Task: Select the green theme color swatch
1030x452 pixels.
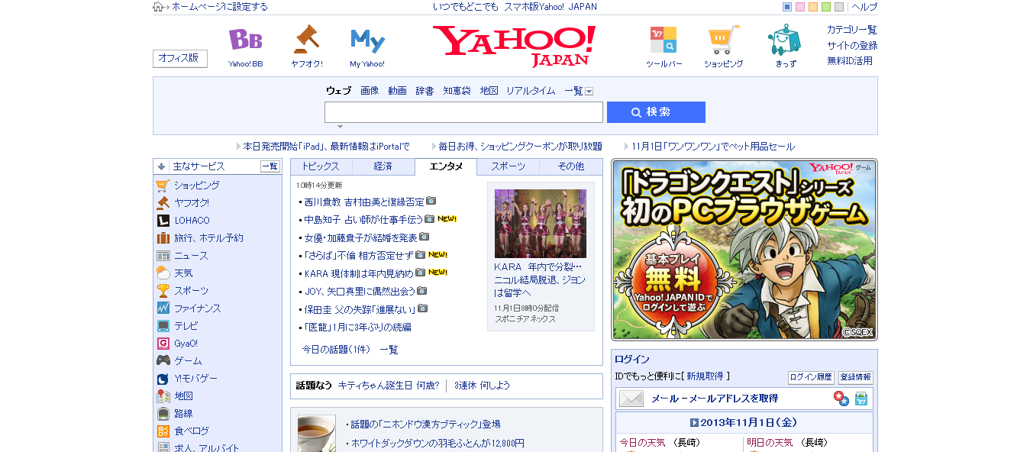Action: coord(826,7)
